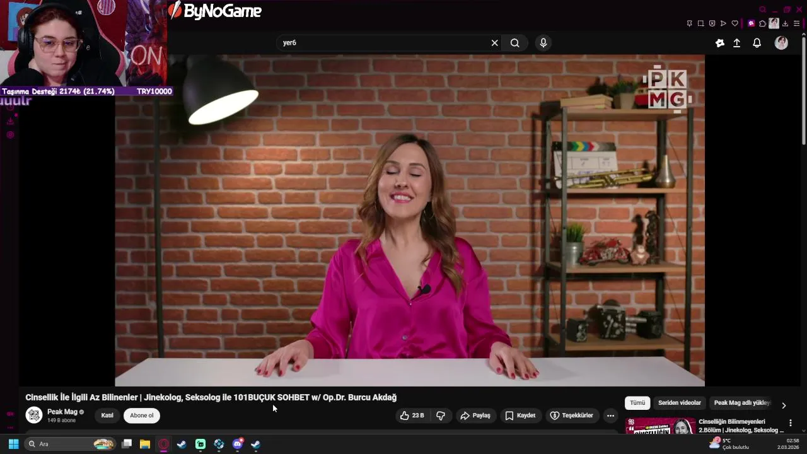Click the heart bookmark icon
Screen dimensions: 807x454
click(x=734, y=23)
